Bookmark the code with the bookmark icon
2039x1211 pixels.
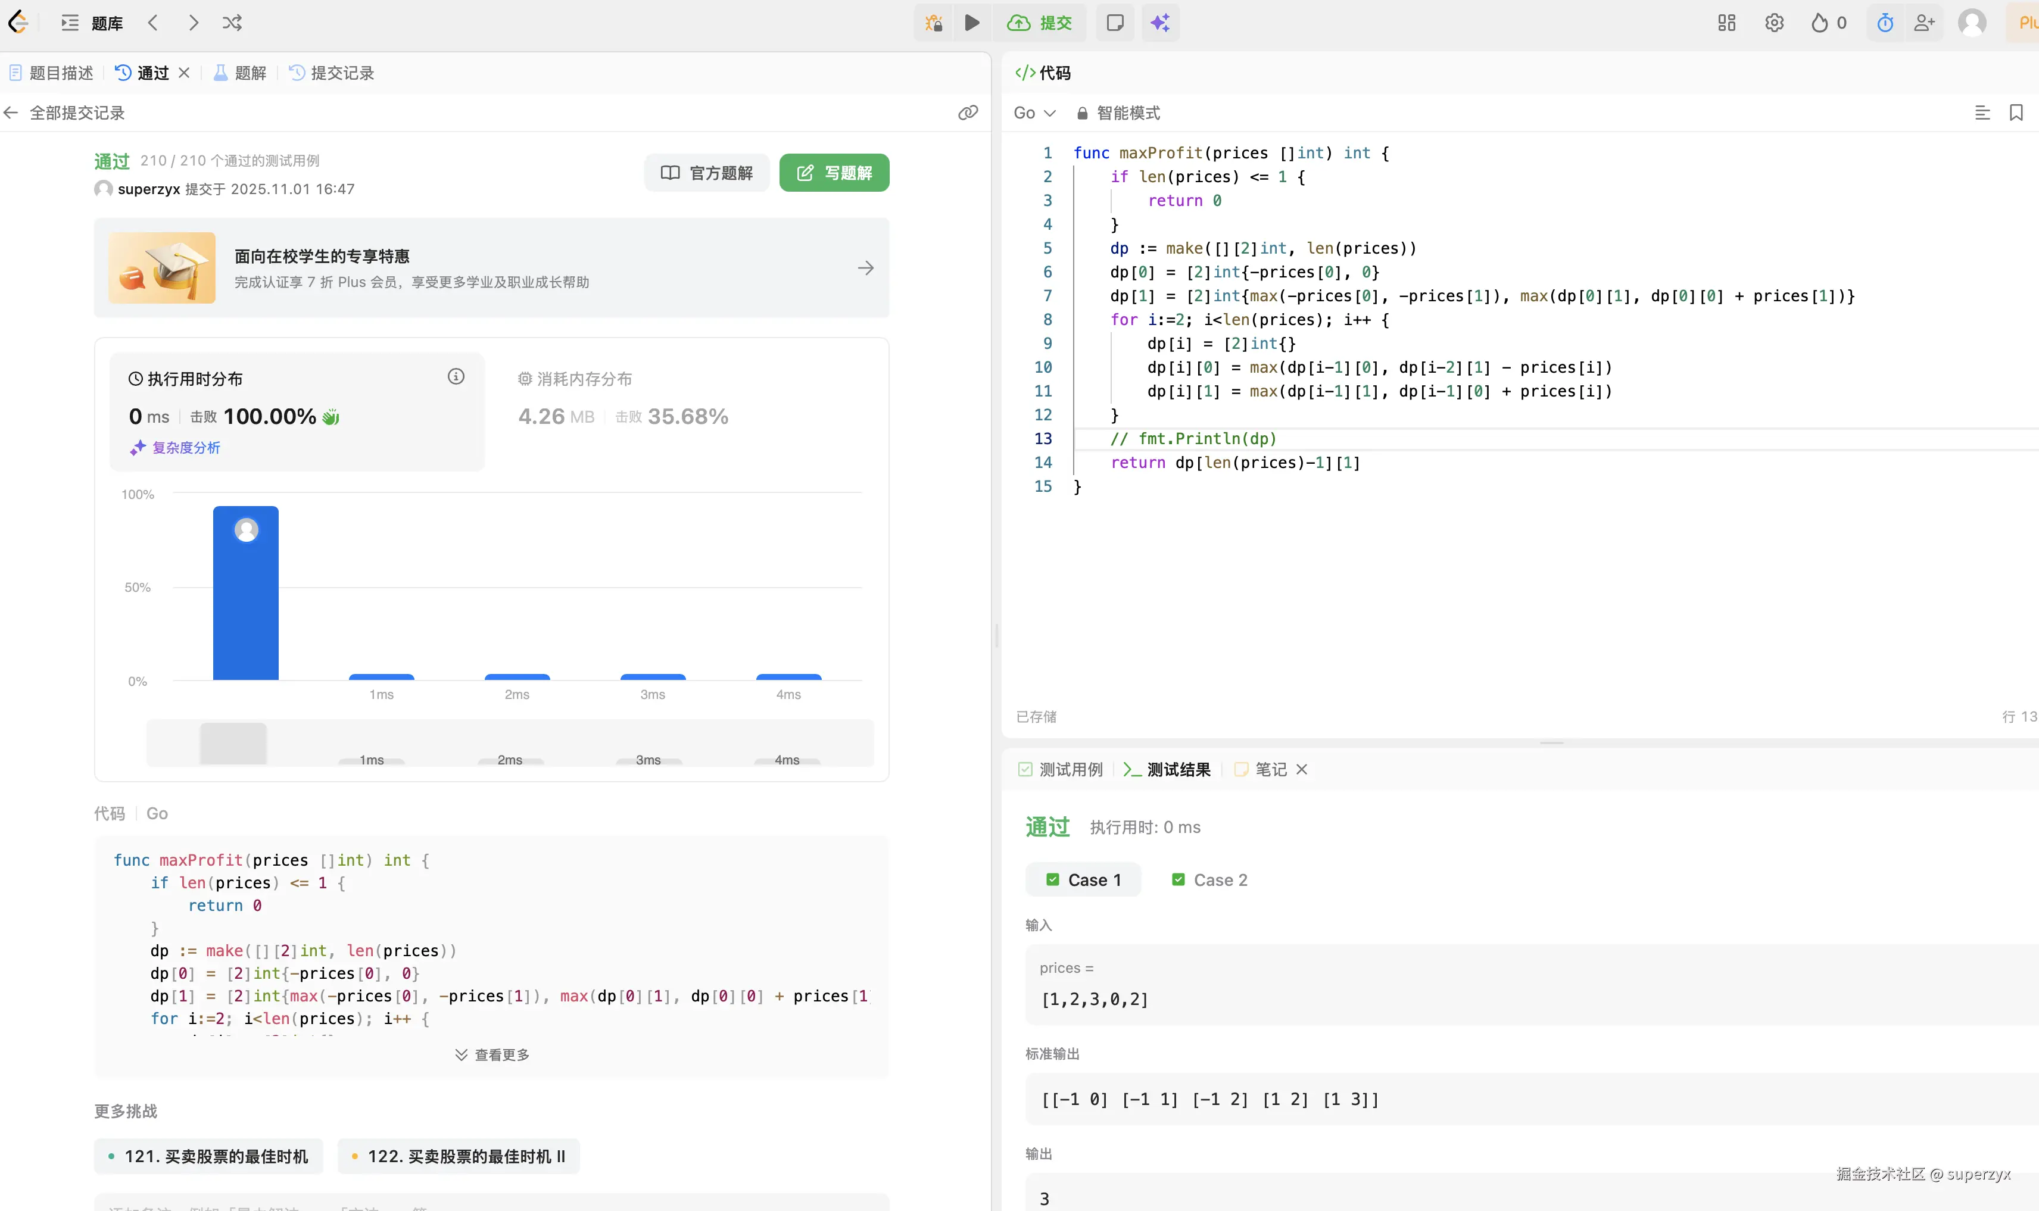[x=2015, y=113]
